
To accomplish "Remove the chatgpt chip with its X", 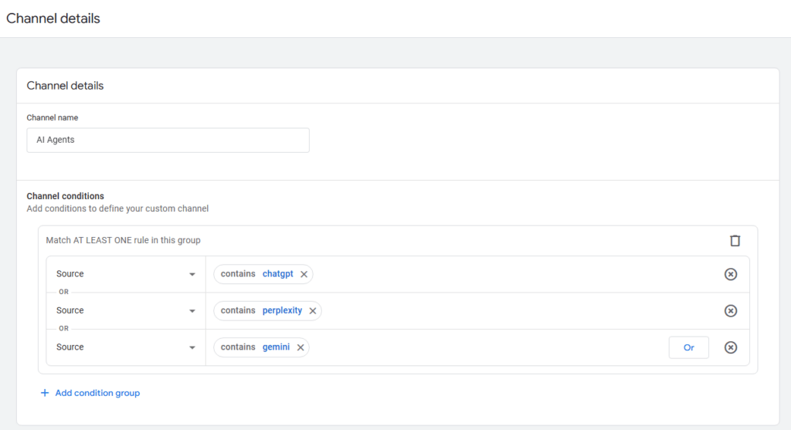I will coord(304,274).
